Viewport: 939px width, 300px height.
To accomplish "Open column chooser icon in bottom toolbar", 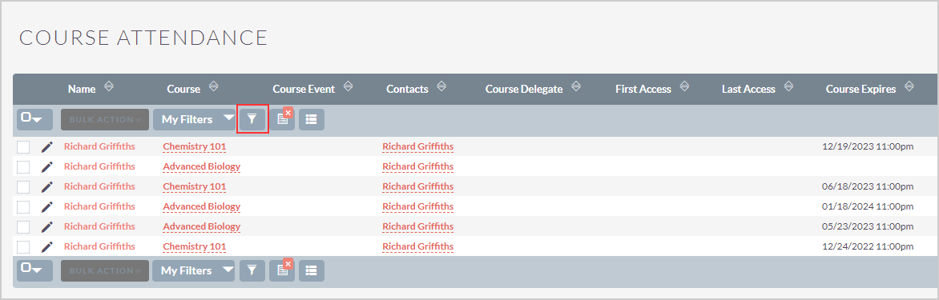I will coord(311,270).
